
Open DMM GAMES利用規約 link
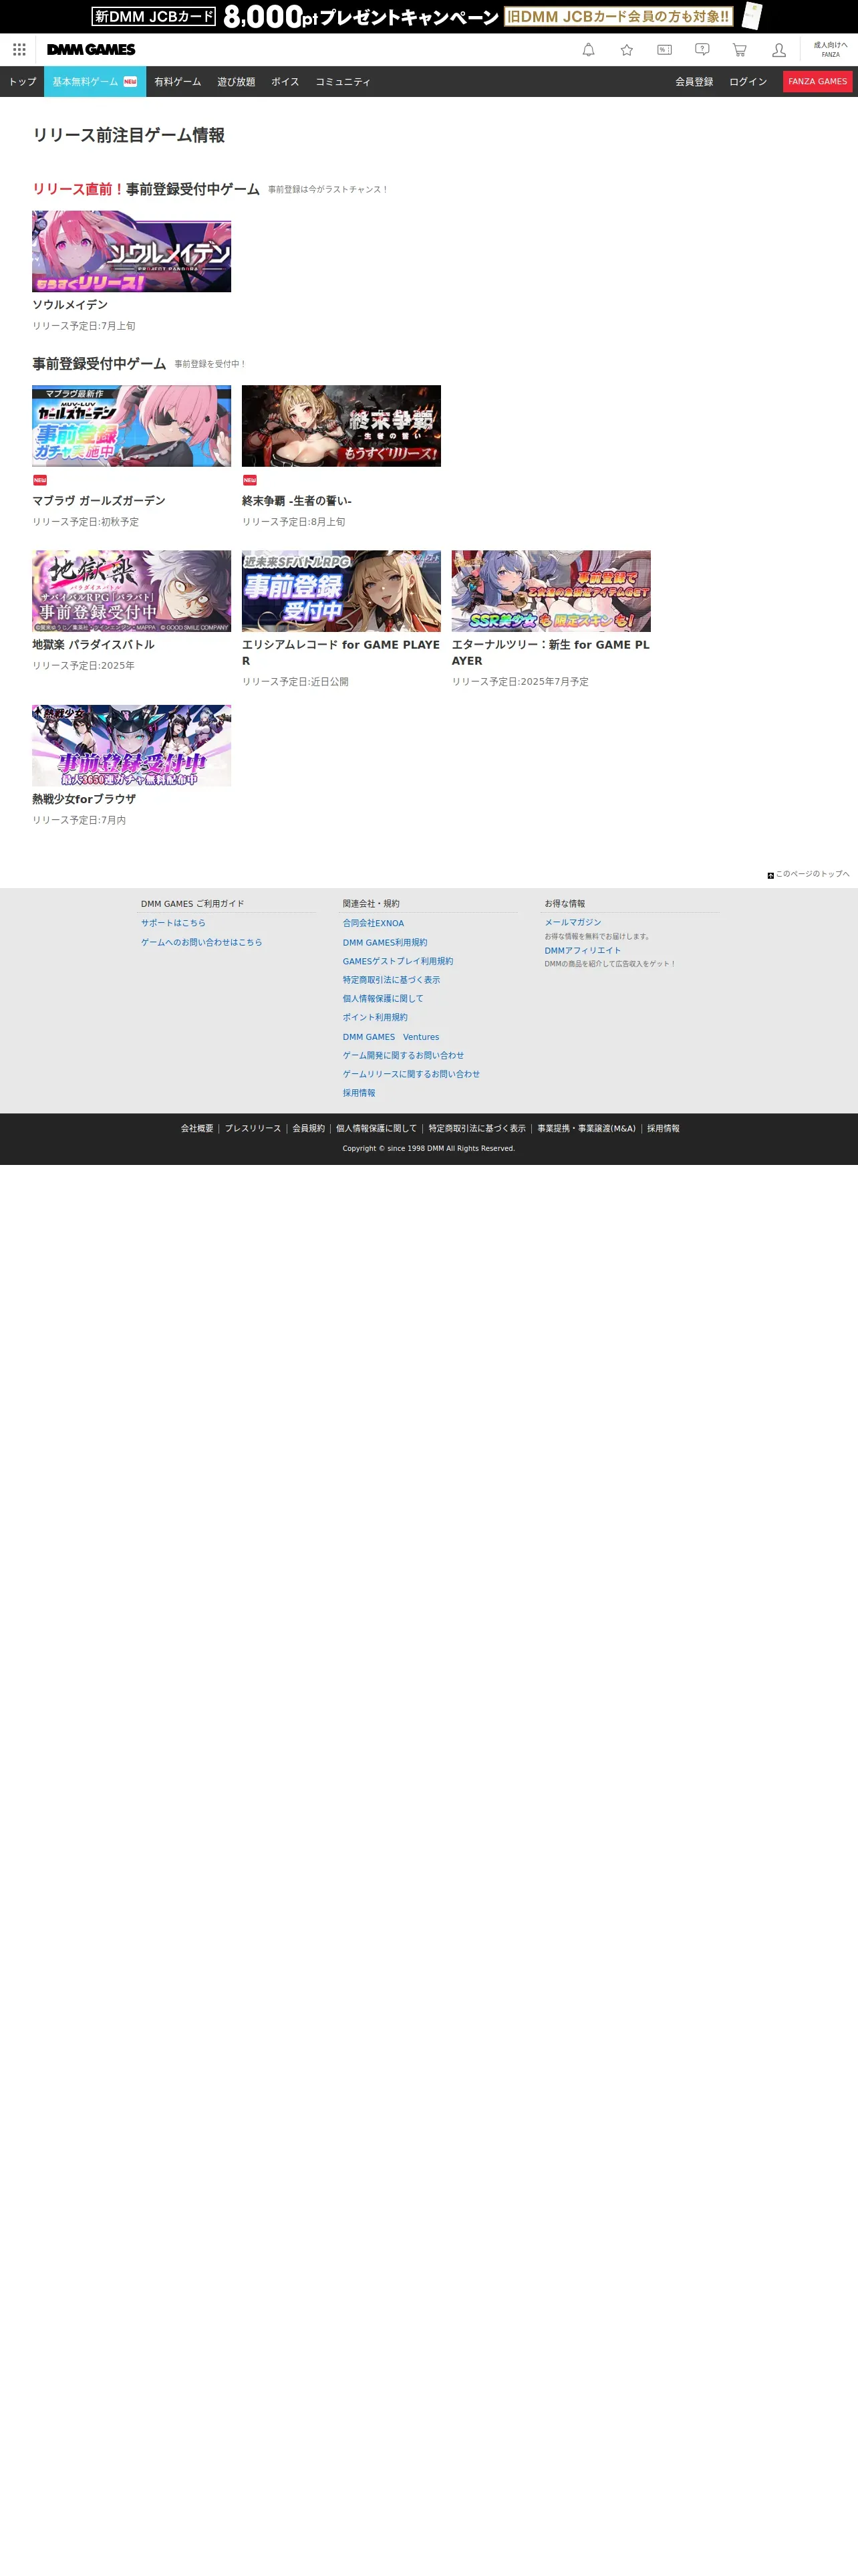(x=384, y=942)
